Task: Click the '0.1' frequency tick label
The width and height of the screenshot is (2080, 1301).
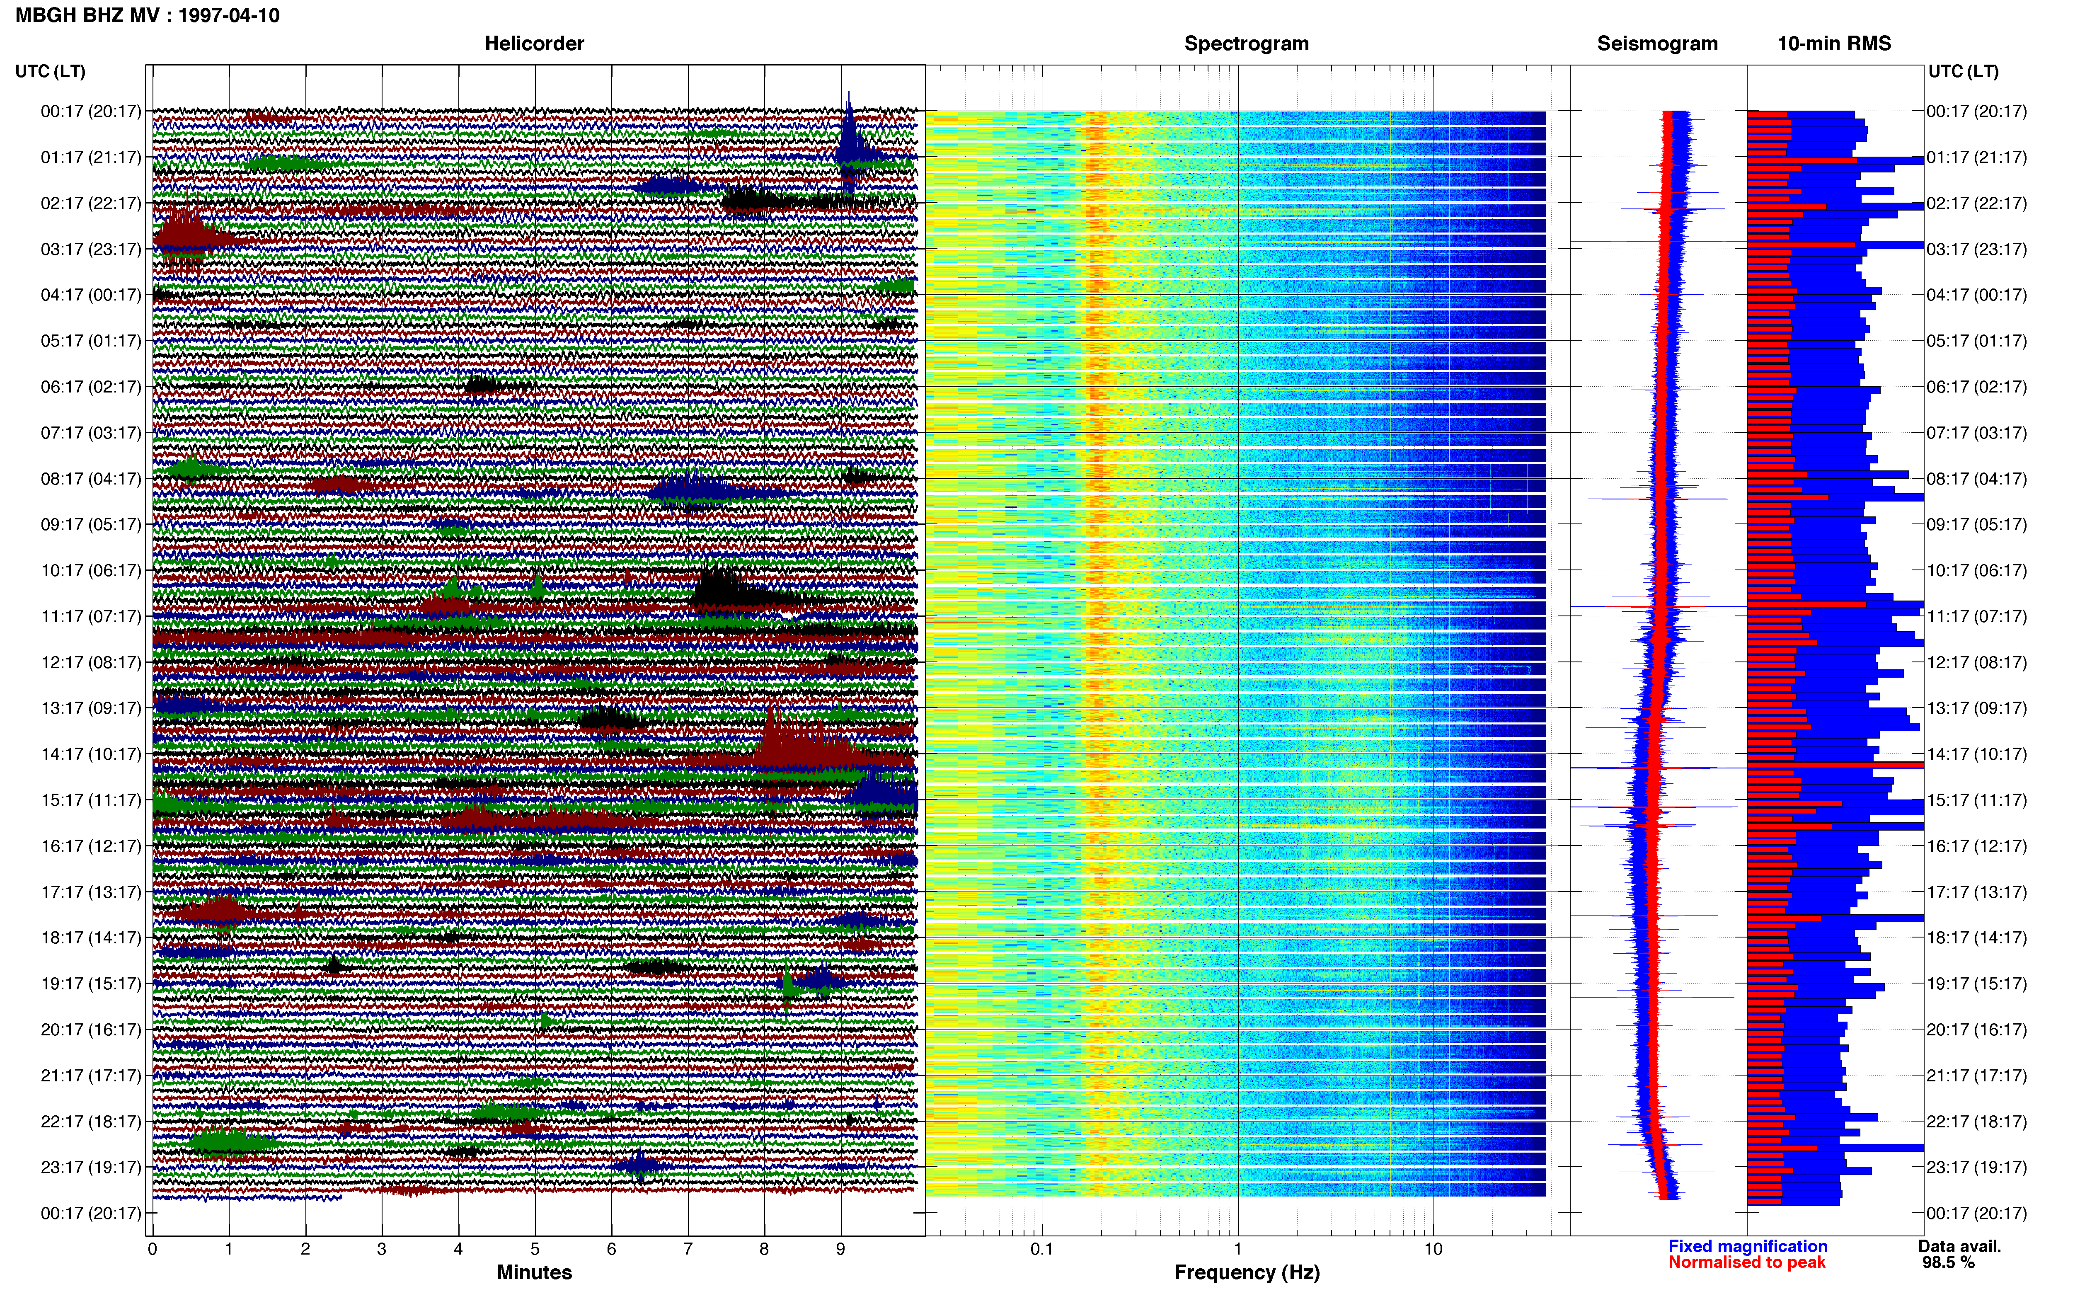Action: (x=1042, y=1248)
